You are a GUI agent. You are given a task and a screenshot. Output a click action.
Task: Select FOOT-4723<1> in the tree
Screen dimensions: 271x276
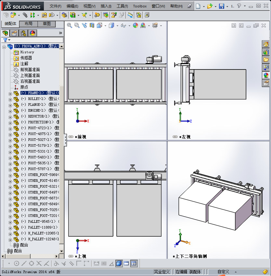pos(40,128)
